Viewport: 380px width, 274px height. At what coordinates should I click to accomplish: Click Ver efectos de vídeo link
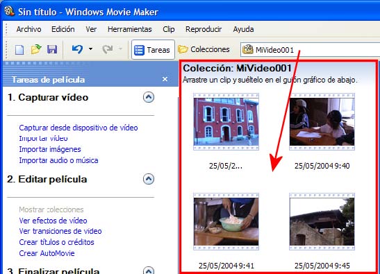point(53,221)
